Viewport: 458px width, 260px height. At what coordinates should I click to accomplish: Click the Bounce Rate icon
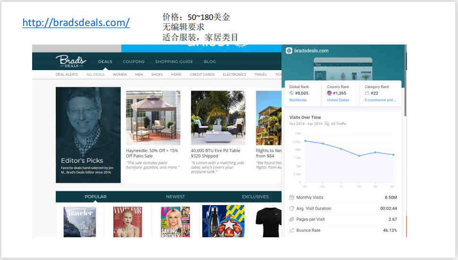click(292, 231)
